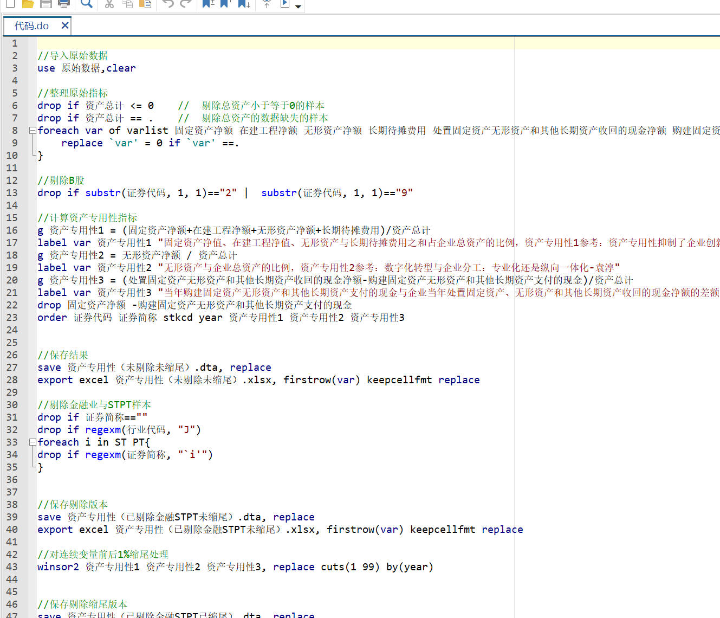Click the New file icon
This screenshot has height=618, width=720.
click(10, 4)
